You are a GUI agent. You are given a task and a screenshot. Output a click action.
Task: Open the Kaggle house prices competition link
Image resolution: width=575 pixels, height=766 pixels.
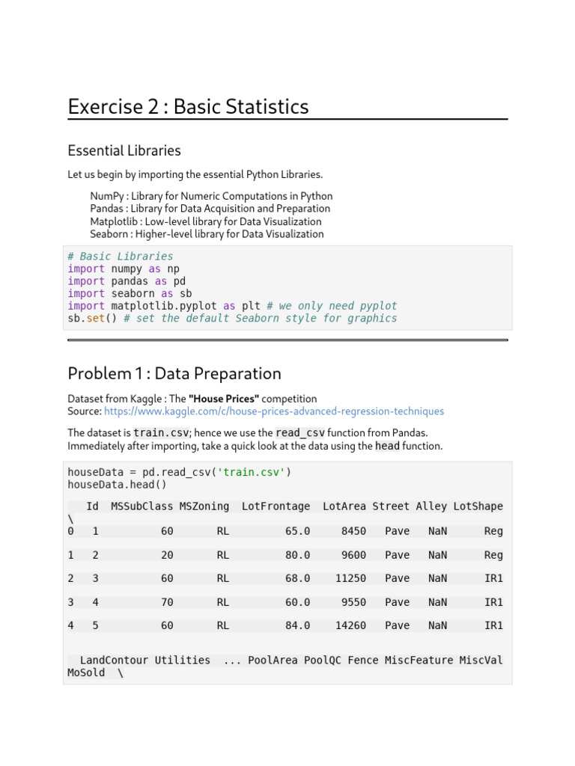point(274,411)
